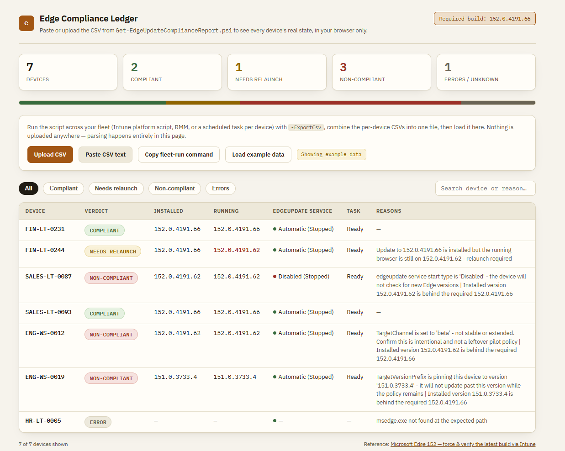Click the green segment of the compliance bar

click(92, 103)
